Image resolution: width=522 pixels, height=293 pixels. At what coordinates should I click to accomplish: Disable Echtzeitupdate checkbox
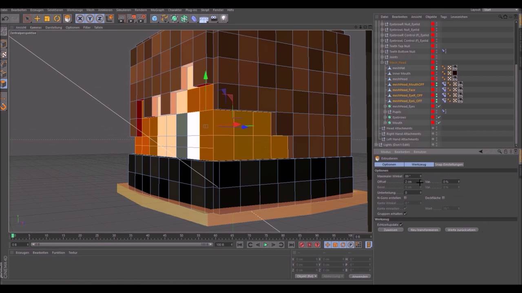pos(401,225)
